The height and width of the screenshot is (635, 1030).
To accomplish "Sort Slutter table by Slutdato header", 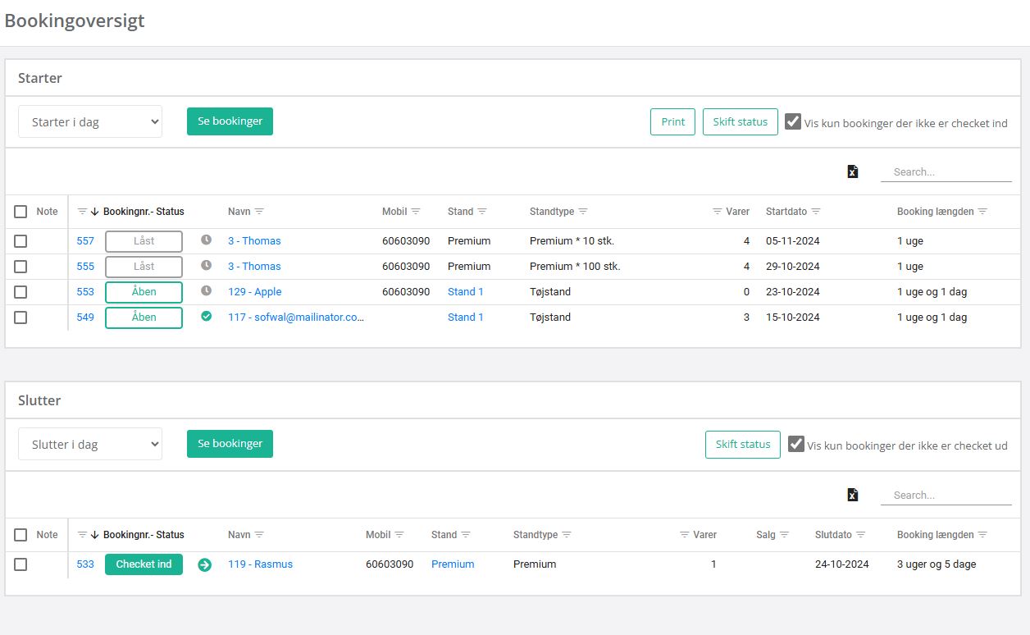I will (833, 535).
